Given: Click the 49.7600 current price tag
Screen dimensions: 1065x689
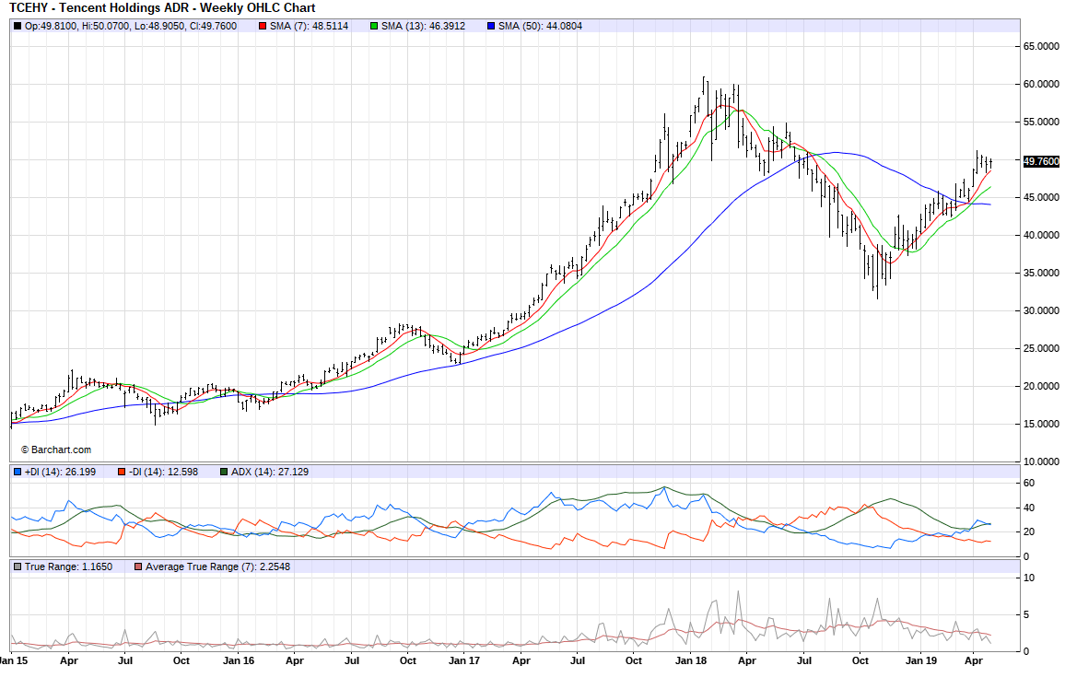Looking at the screenshot, I should (1041, 161).
